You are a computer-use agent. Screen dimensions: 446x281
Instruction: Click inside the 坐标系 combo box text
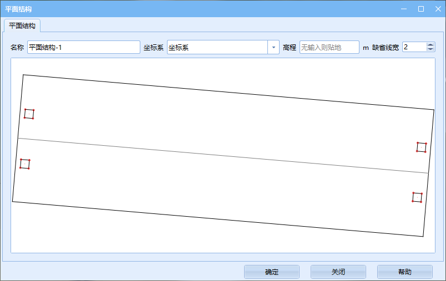click(216, 47)
